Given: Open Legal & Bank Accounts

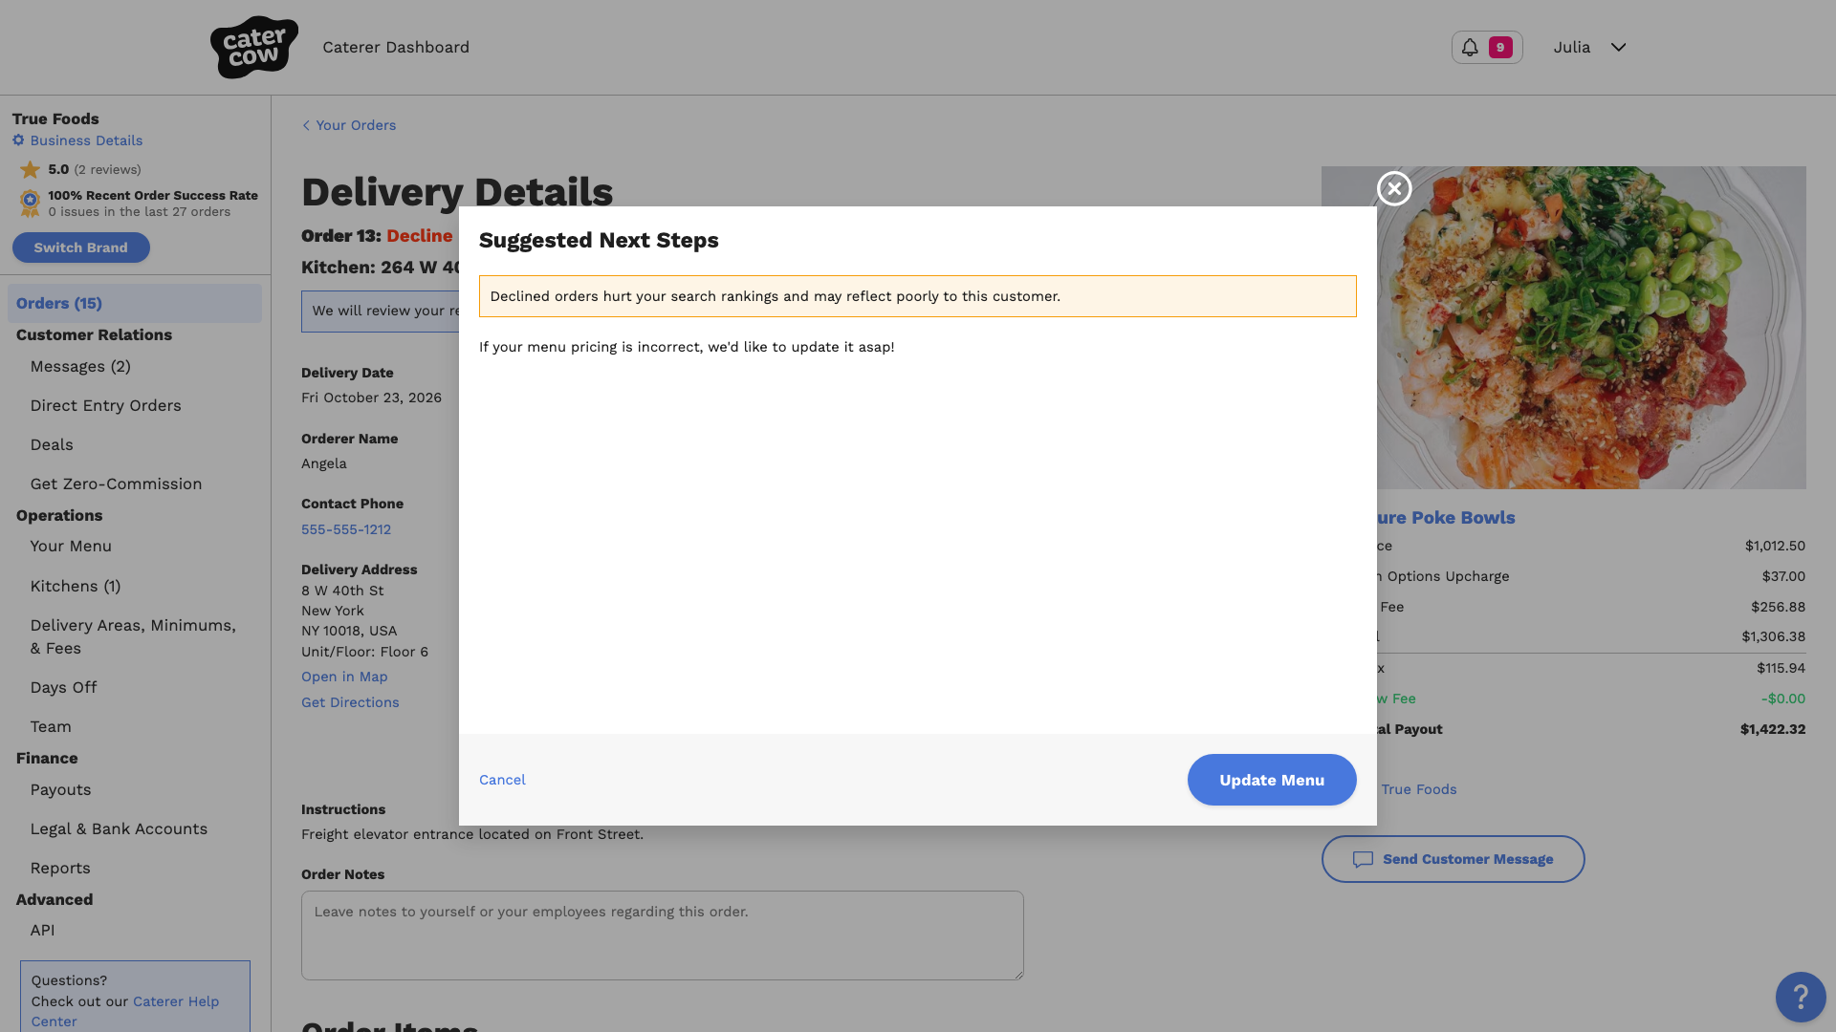Looking at the screenshot, I should pyautogui.click(x=119, y=828).
